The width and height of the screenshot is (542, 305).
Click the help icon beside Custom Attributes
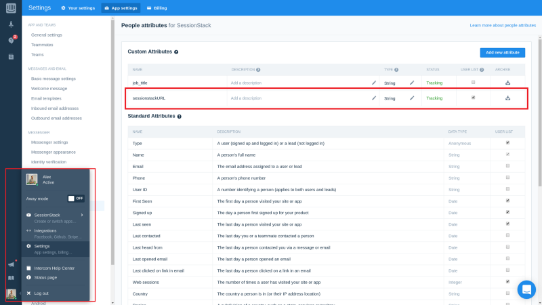176,52
